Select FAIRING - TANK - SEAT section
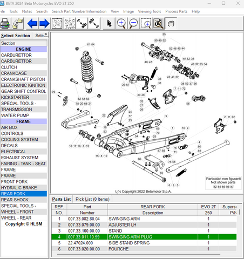 (23, 163)
